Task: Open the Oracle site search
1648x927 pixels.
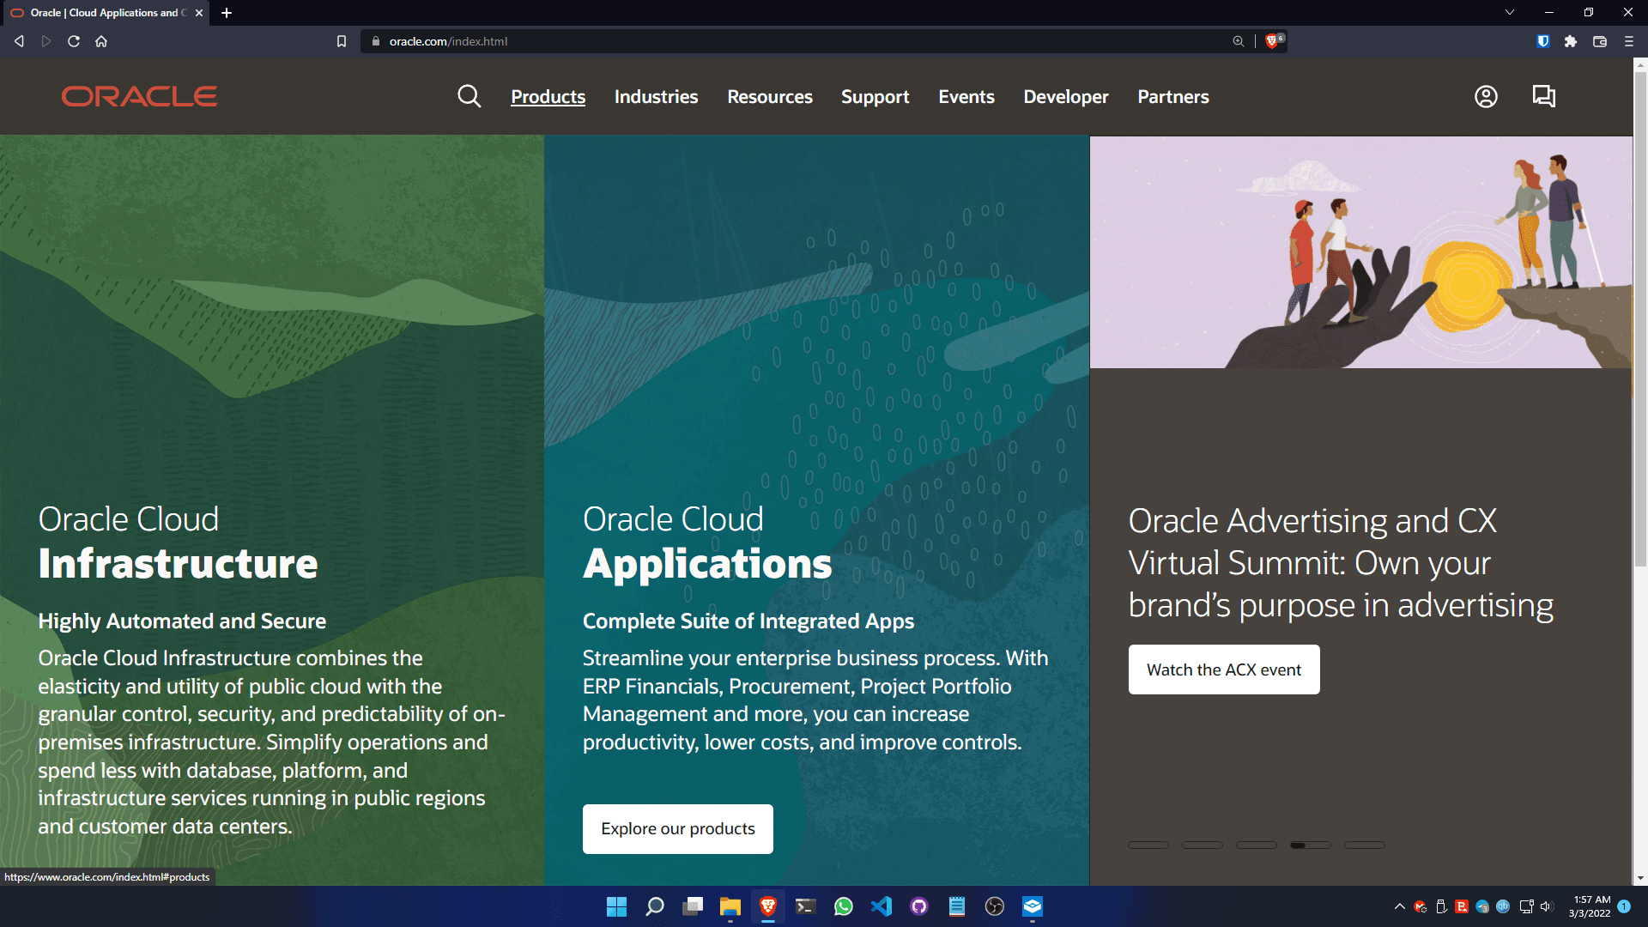Action: coord(469,96)
